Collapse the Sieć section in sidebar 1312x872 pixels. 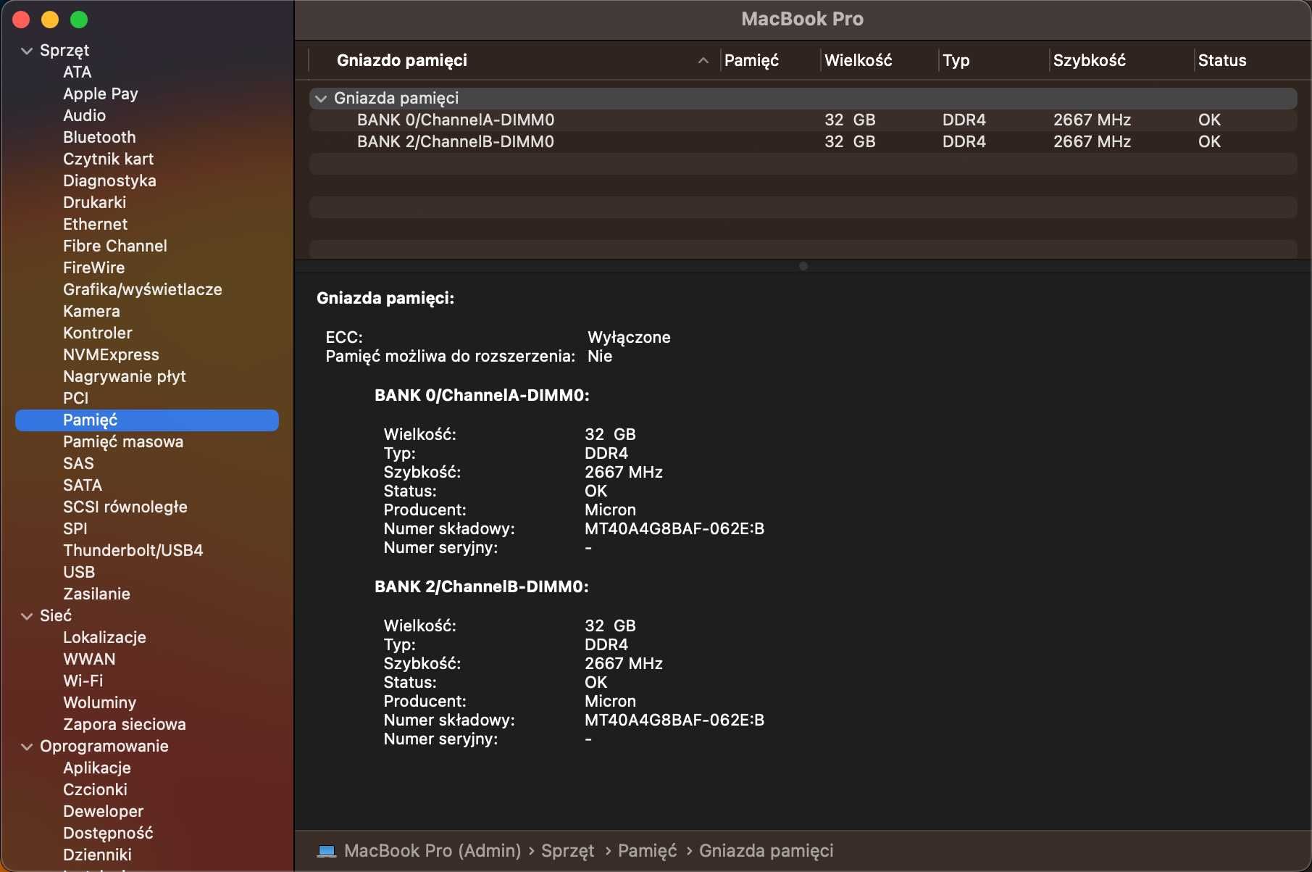[x=27, y=616]
